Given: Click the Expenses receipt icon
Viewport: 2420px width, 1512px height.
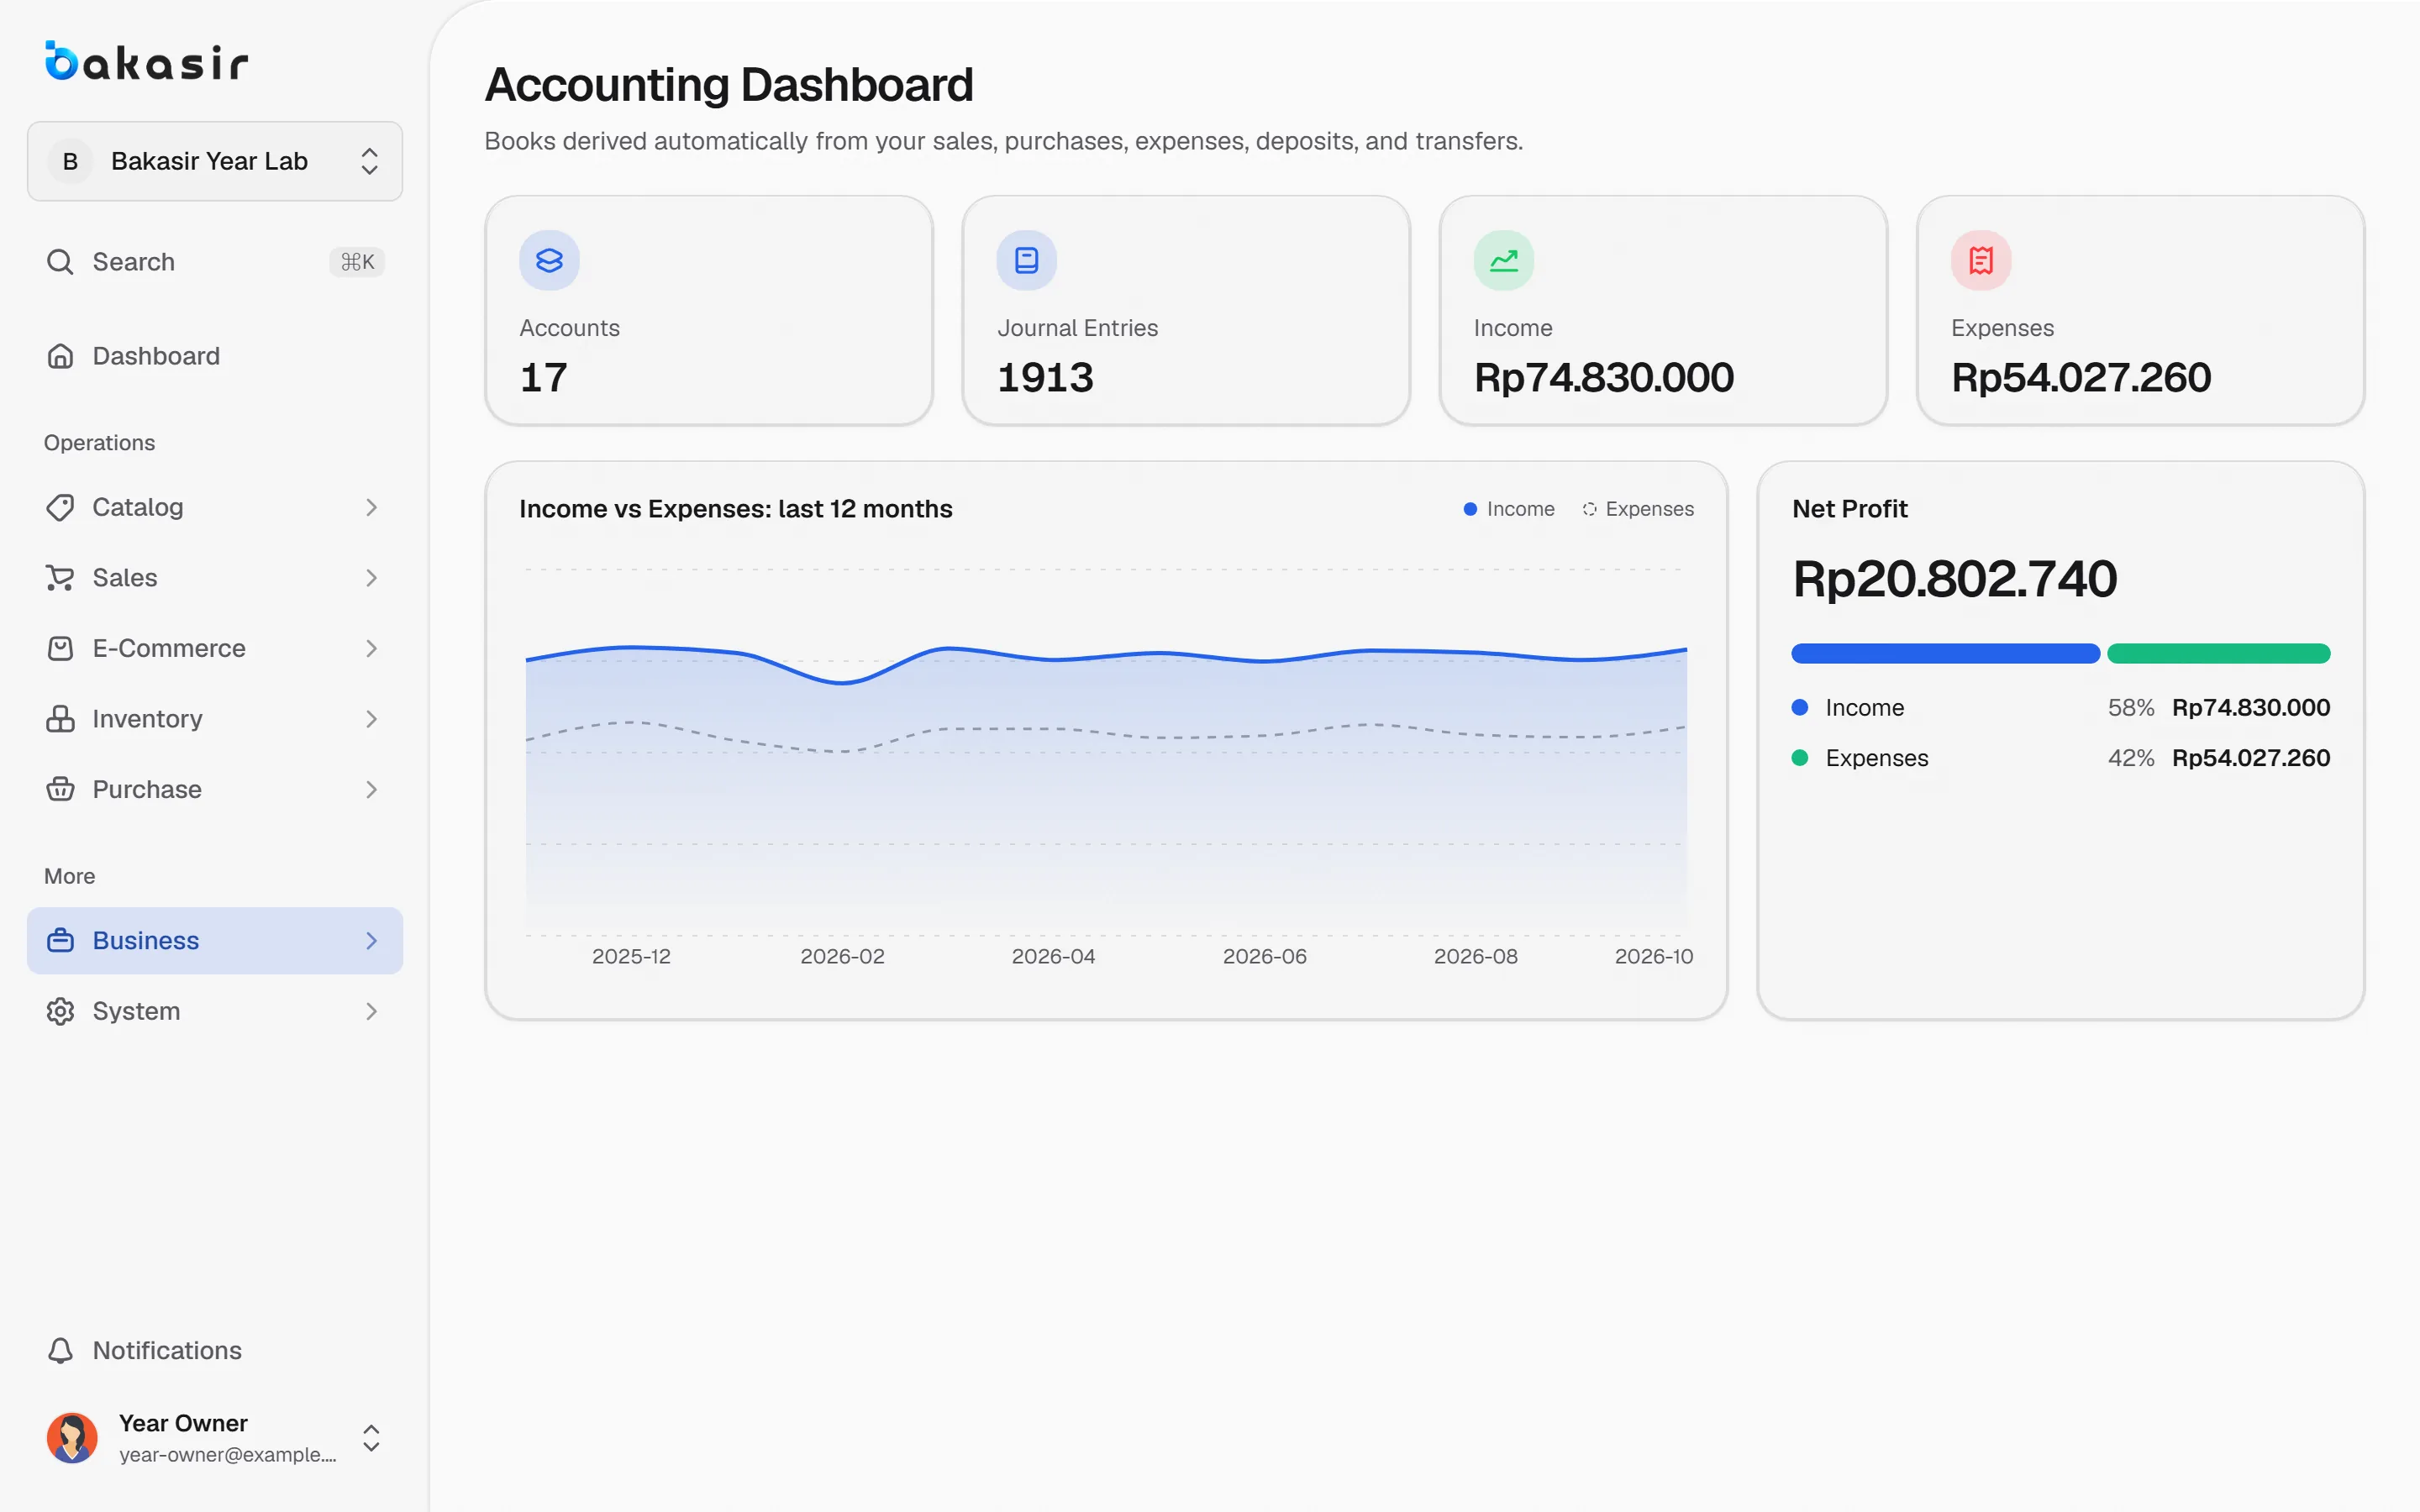Looking at the screenshot, I should tap(1980, 261).
